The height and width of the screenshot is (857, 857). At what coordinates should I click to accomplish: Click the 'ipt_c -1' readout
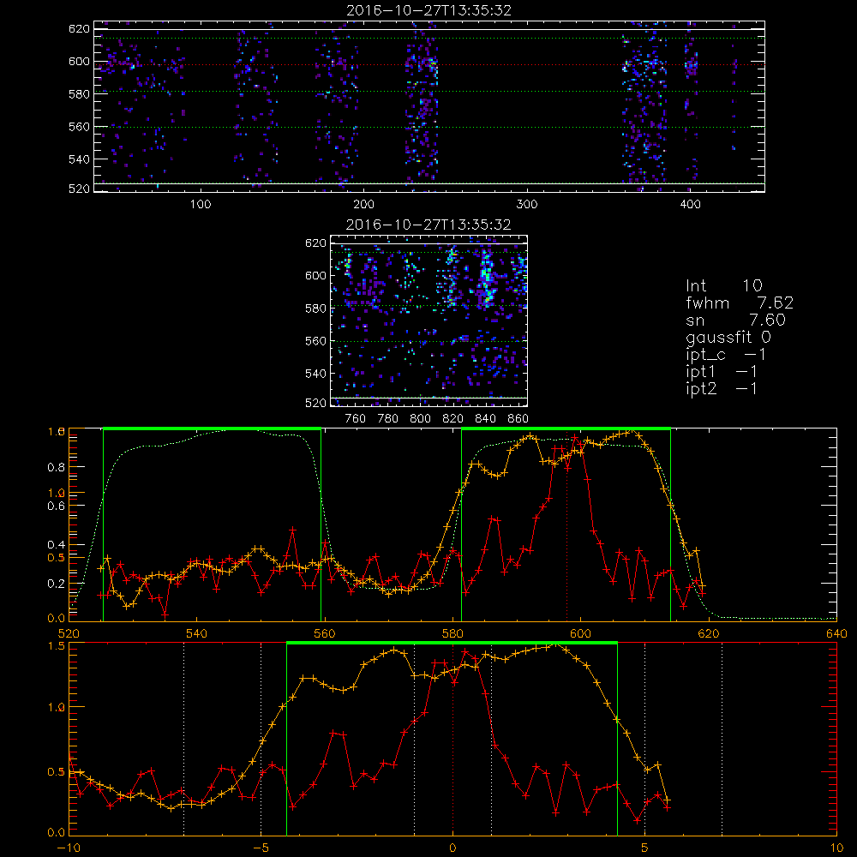726,355
